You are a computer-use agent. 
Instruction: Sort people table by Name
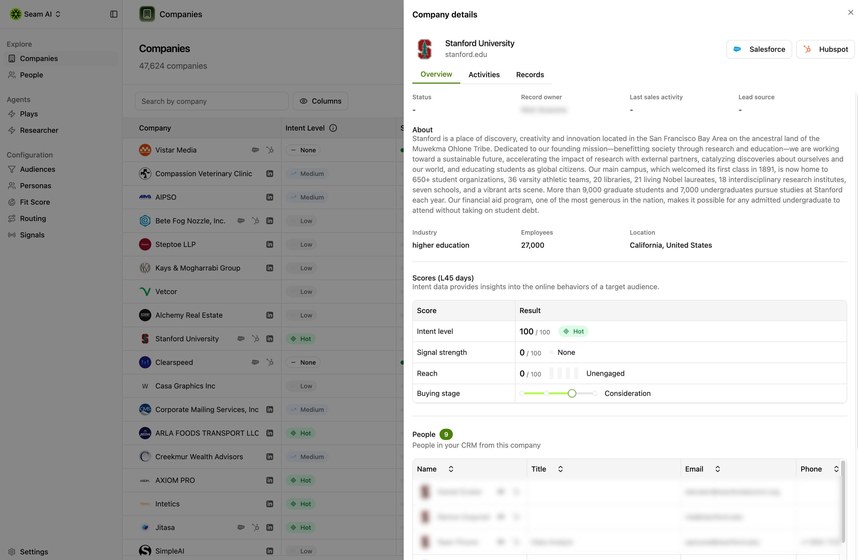click(x=451, y=469)
